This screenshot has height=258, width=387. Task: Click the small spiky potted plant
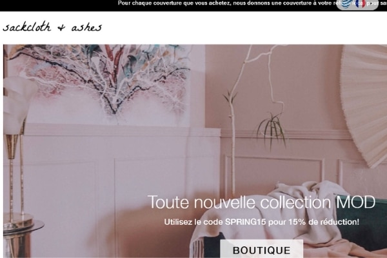click(x=272, y=130)
